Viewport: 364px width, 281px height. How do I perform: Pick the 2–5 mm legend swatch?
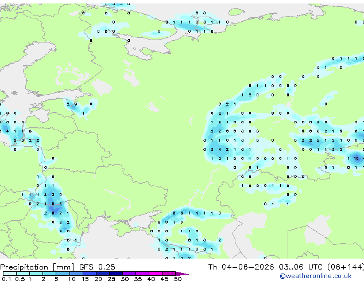[49, 274]
